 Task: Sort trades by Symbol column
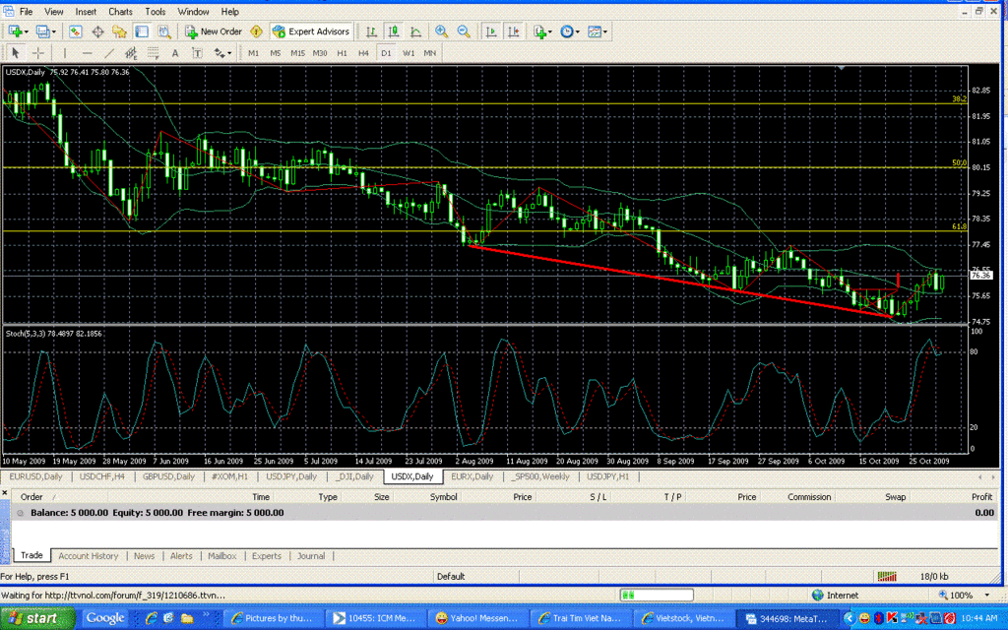[444, 497]
